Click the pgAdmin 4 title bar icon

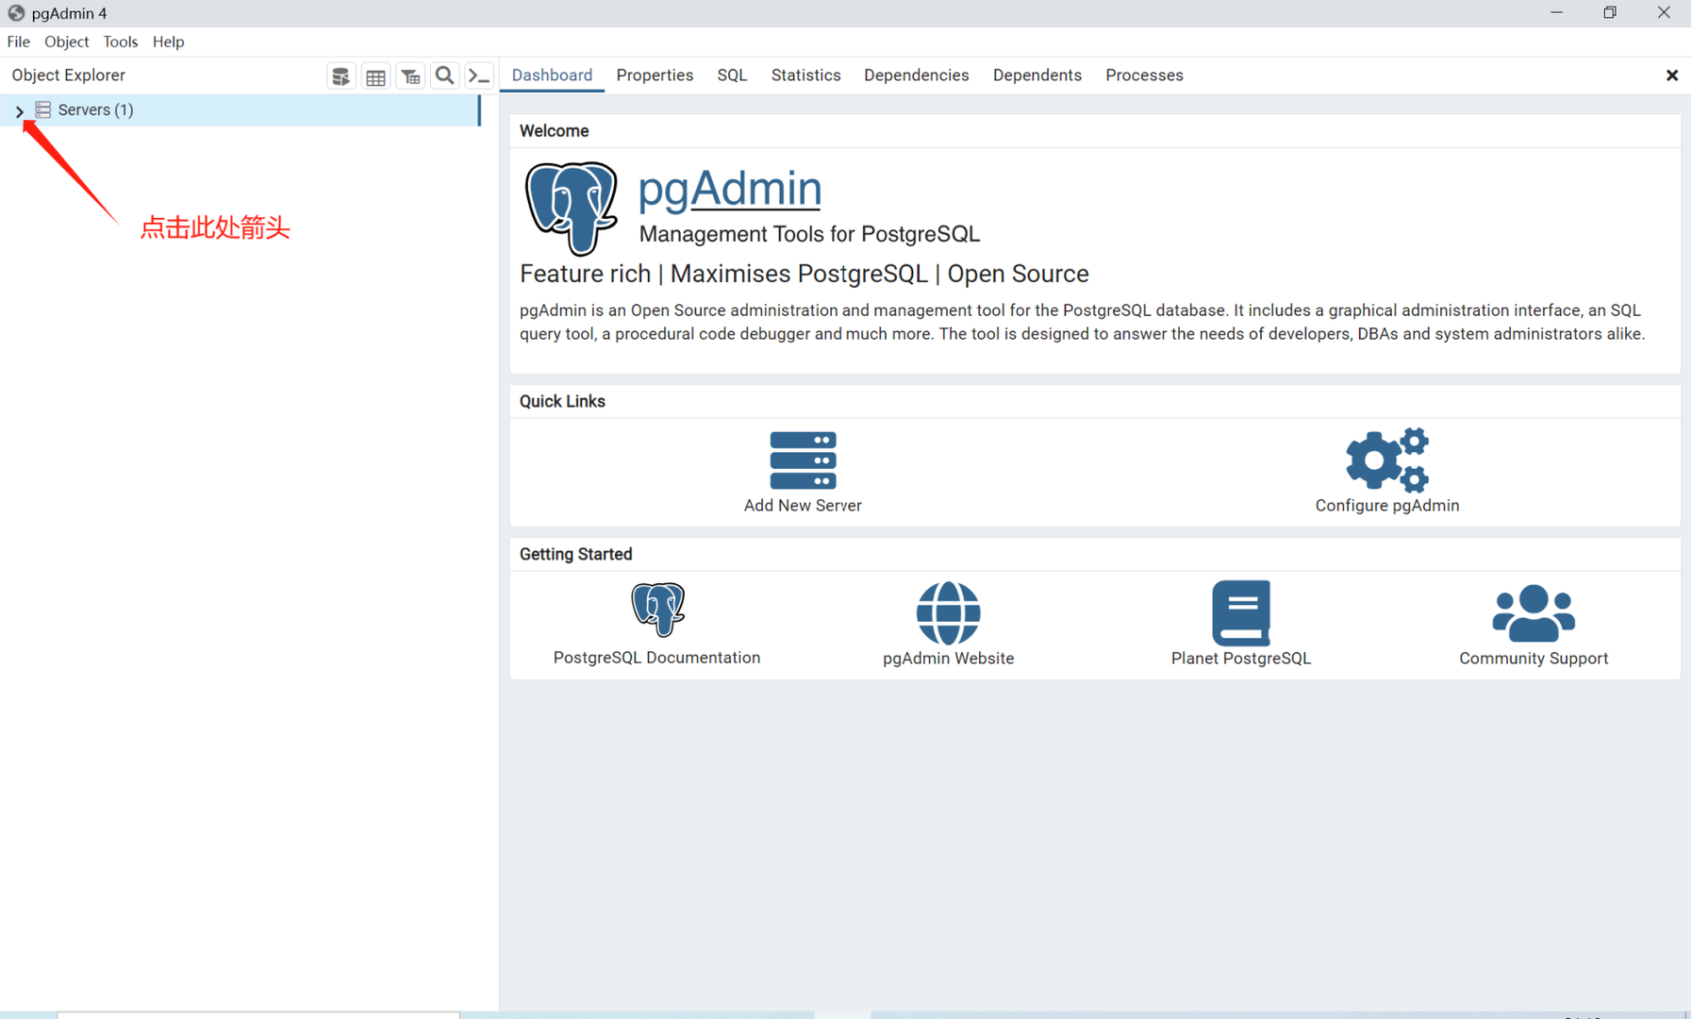pyautogui.click(x=16, y=13)
